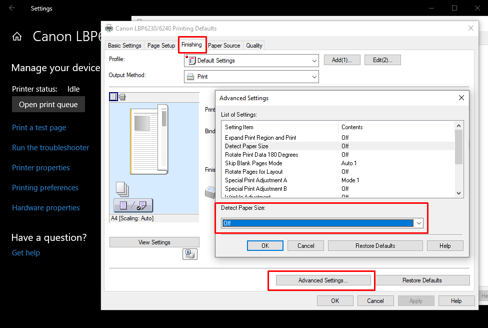Click Help in Advanced Settings dialog

(x=445, y=246)
